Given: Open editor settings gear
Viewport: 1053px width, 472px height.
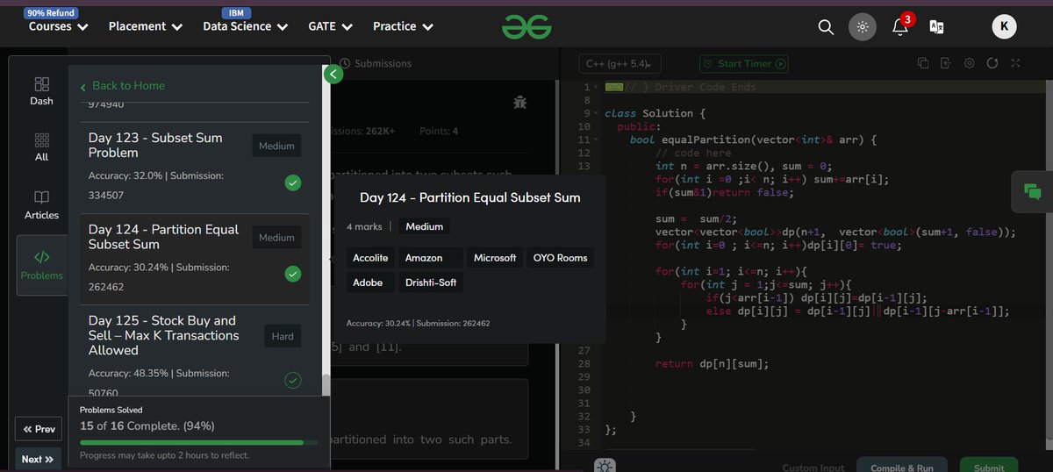Looking at the screenshot, I should pos(969,63).
